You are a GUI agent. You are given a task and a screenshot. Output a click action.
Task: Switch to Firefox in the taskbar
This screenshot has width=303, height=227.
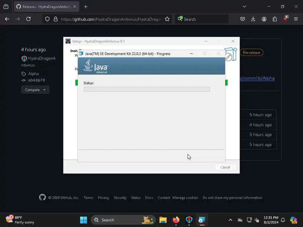(x=176, y=220)
